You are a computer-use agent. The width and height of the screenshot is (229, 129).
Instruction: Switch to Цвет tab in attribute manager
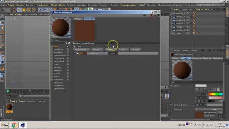186,58
